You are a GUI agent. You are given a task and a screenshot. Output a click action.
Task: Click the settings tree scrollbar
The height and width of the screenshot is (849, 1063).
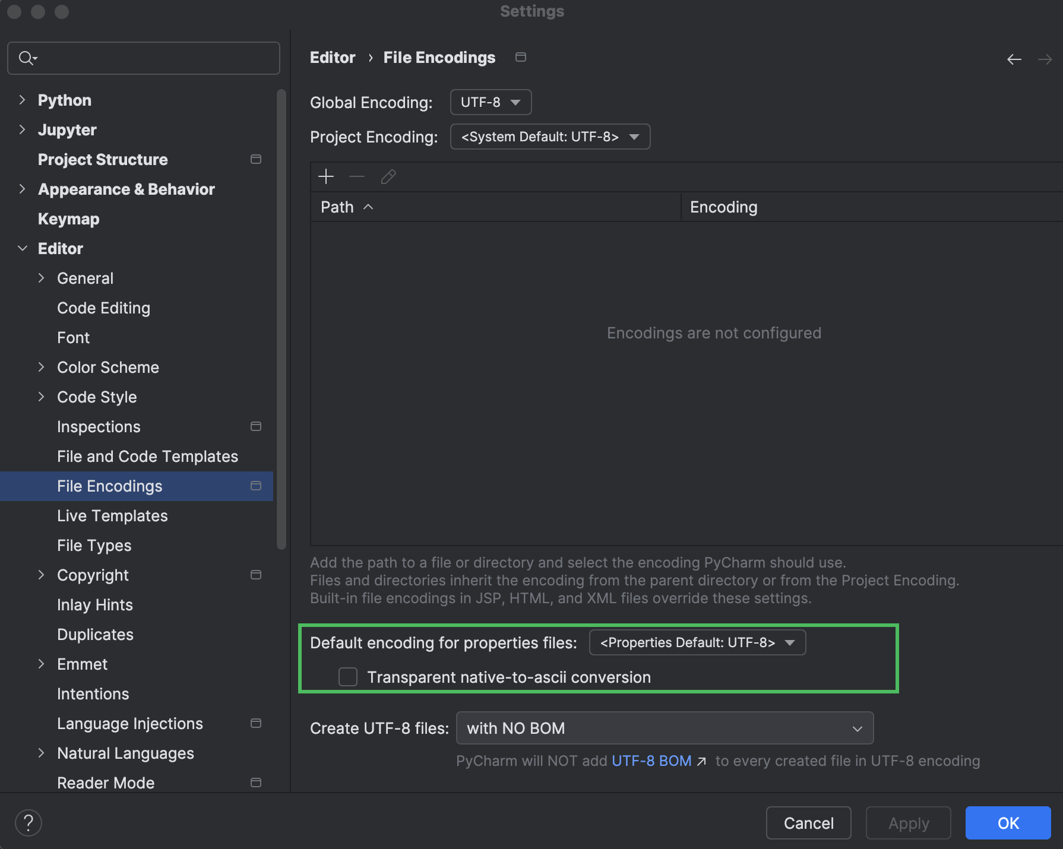pos(281,319)
